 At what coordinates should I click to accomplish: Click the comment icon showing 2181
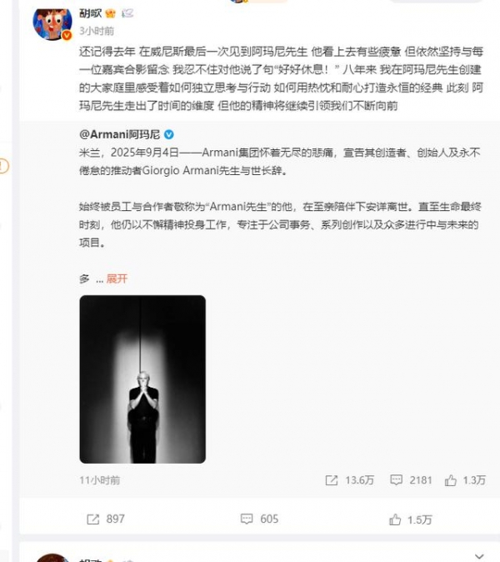pyautogui.click(x=396, y=480)
